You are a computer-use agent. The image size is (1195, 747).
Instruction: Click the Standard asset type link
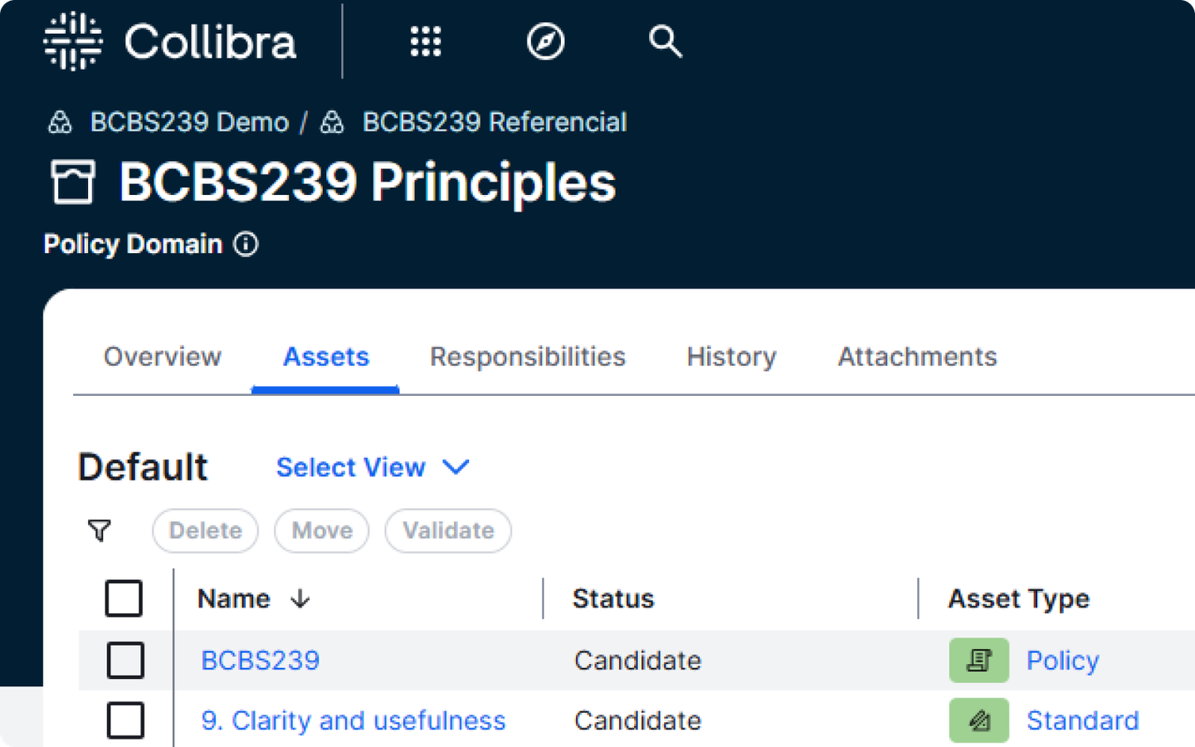coord(1083,720)
